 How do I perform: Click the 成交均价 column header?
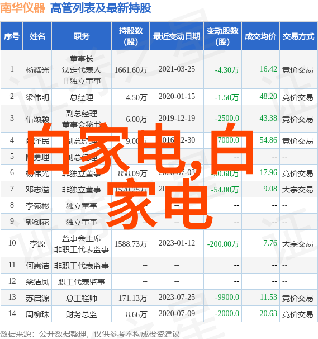point(260,36)
